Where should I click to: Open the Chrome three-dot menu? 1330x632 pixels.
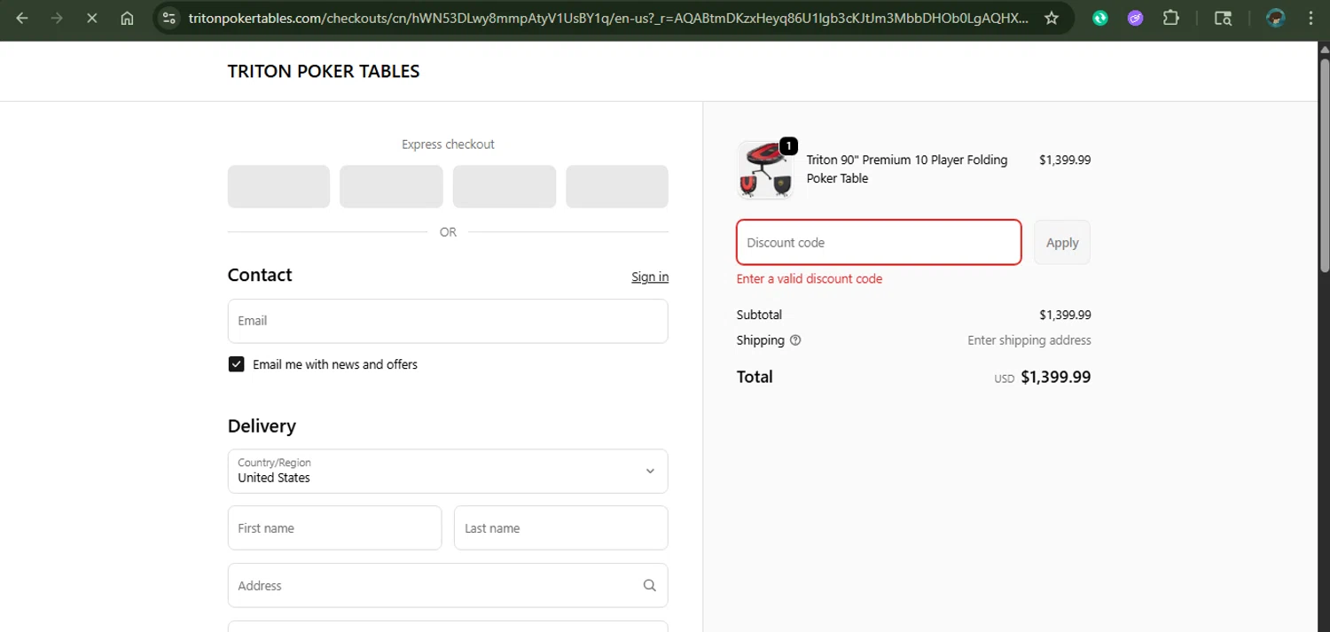pos(1311,18)
